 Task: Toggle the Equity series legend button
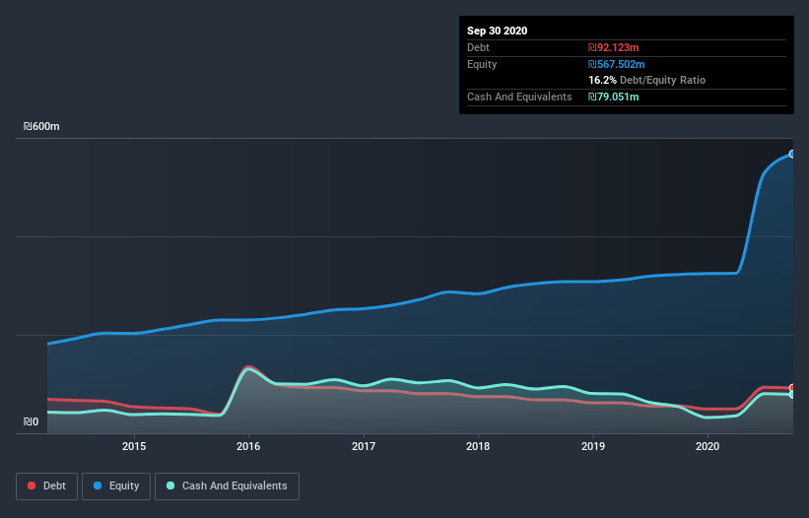[116, 486]
